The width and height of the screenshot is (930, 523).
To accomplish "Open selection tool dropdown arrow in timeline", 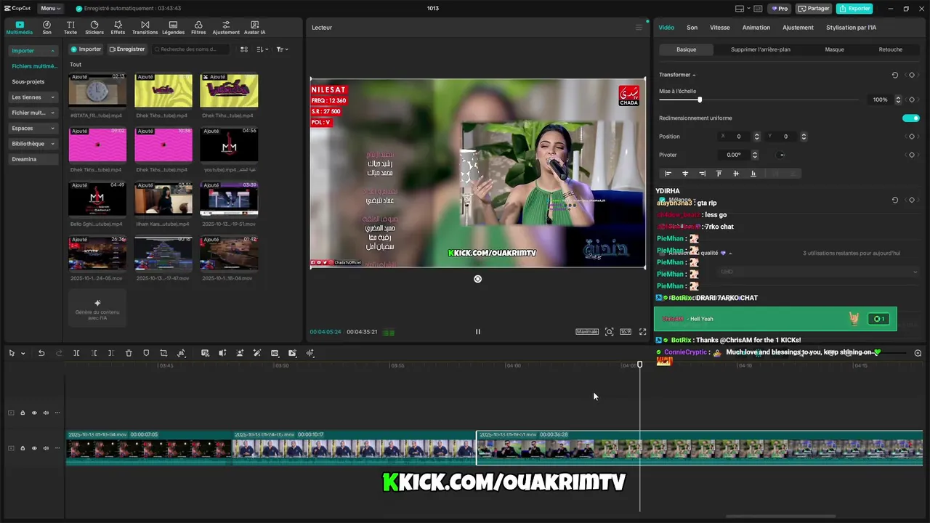I will click(x=23, y=354).
